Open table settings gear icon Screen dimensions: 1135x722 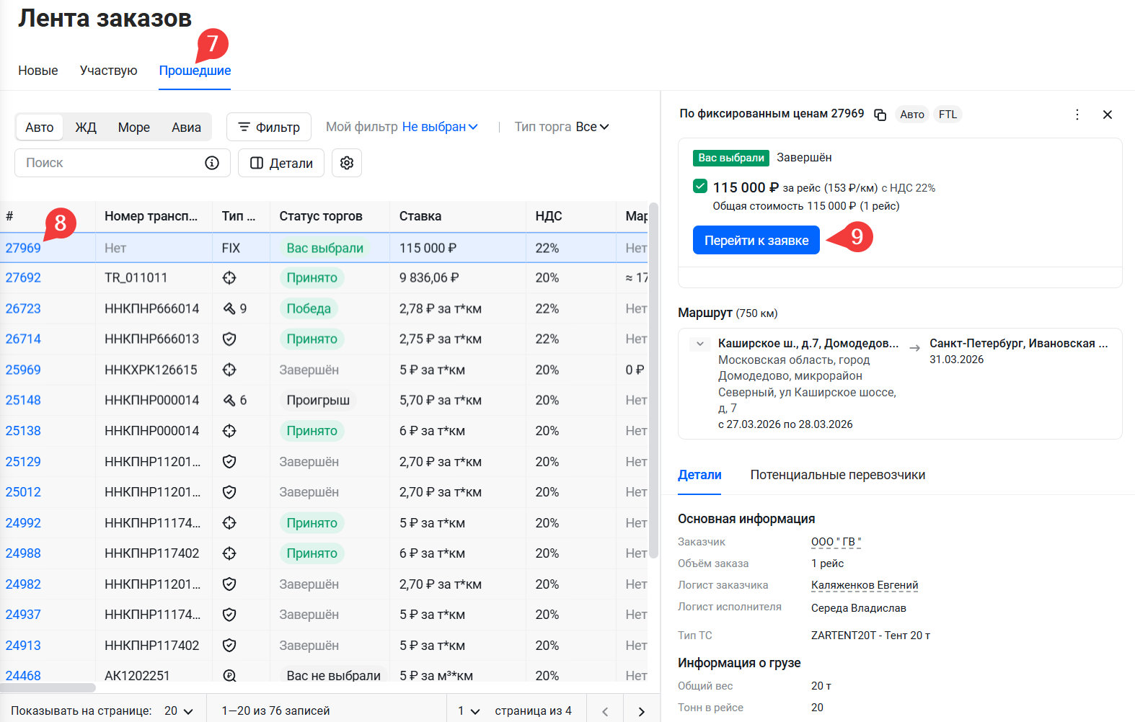coord(347,163)
